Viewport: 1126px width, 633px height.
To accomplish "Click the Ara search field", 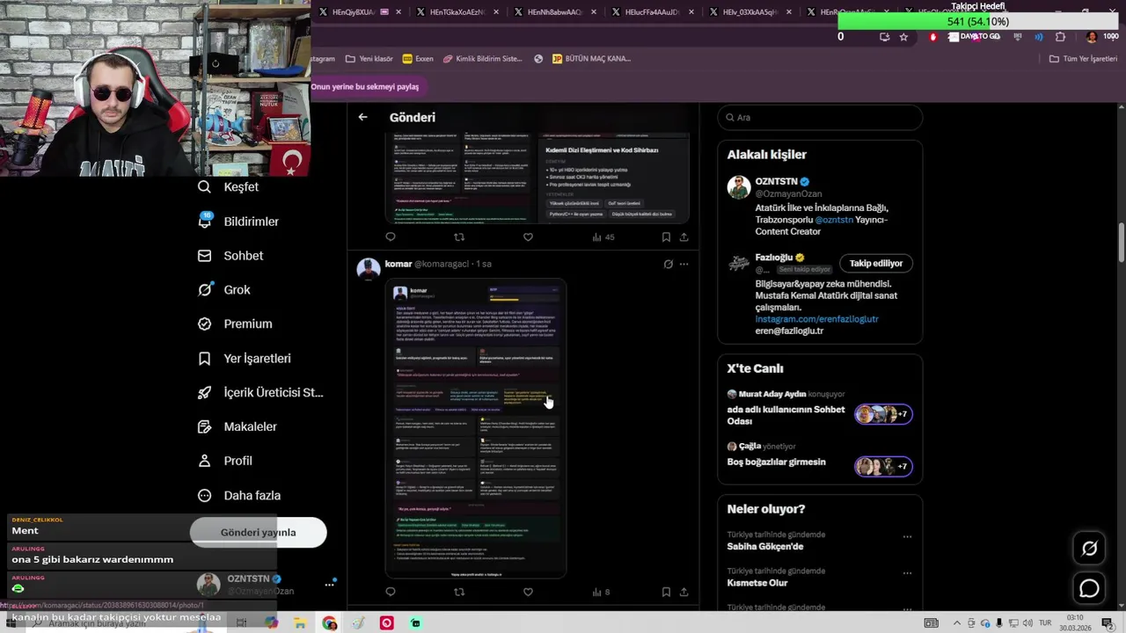I will (820, 117).
